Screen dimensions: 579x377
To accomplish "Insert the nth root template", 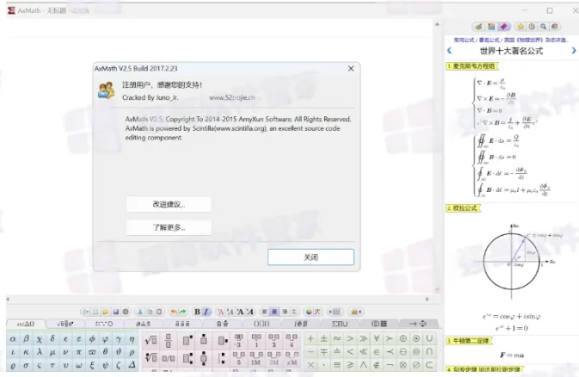I will pyautogui.click(x=151, y=357).
